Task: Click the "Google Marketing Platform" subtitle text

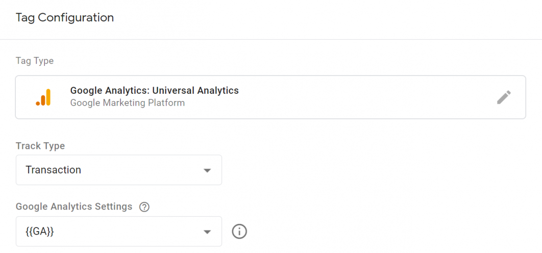Action: [127, 103]
